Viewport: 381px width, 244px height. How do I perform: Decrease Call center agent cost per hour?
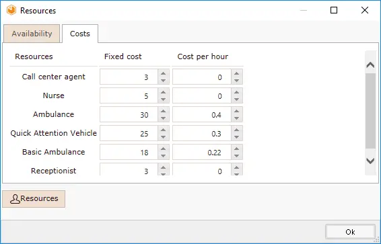point(237,81)
